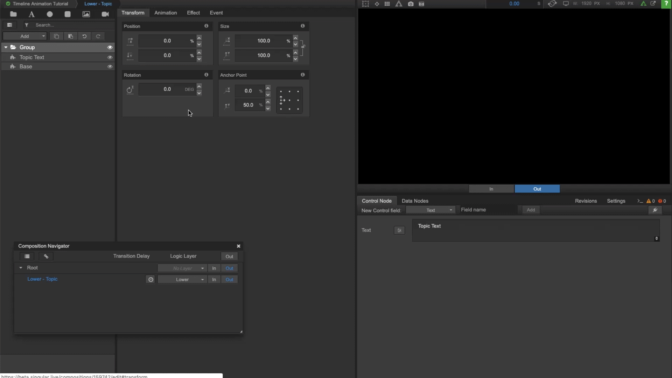672x378 pixels.
Task: Open the Effect tab
Action: [193, 13]
